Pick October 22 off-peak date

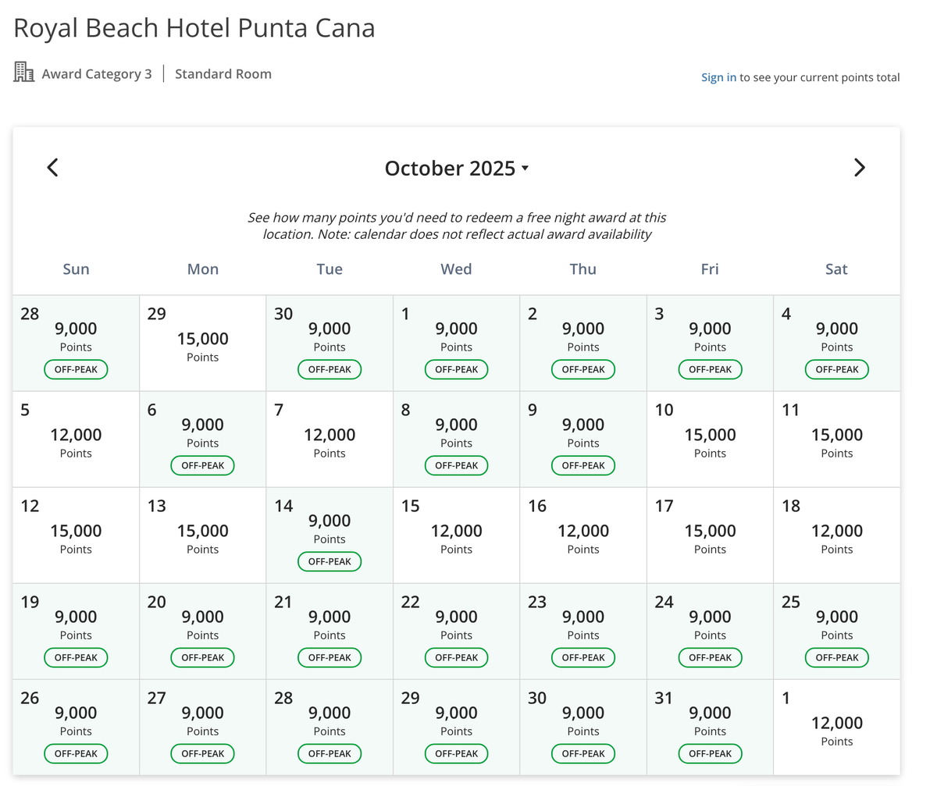point(457,631)
